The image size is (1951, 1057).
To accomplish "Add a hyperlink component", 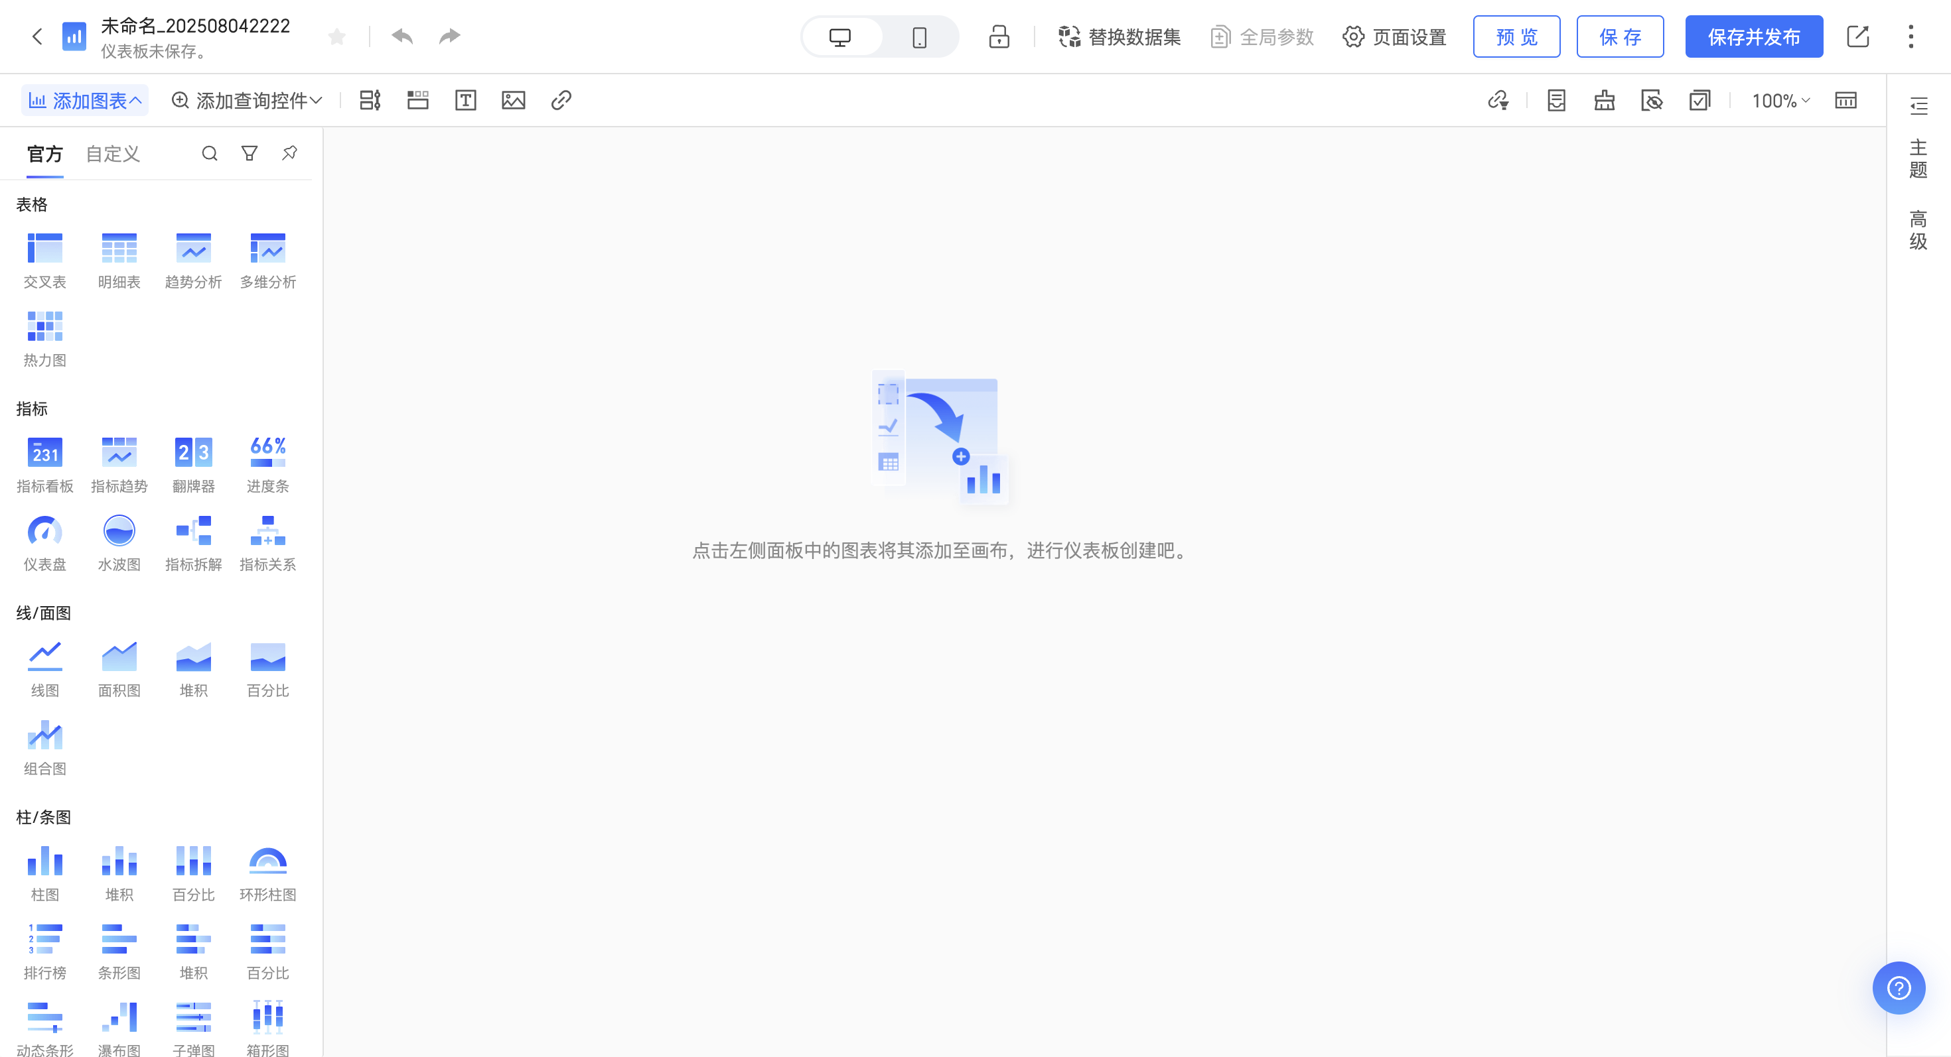I will pyautogui.click(x=561, y=99).
